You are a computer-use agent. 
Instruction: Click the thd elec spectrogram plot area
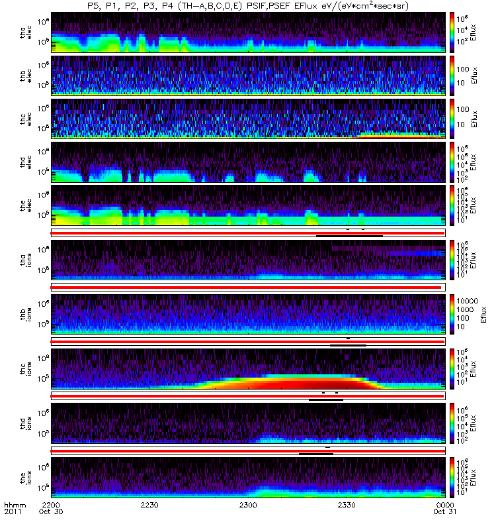[x=248, y=162]
